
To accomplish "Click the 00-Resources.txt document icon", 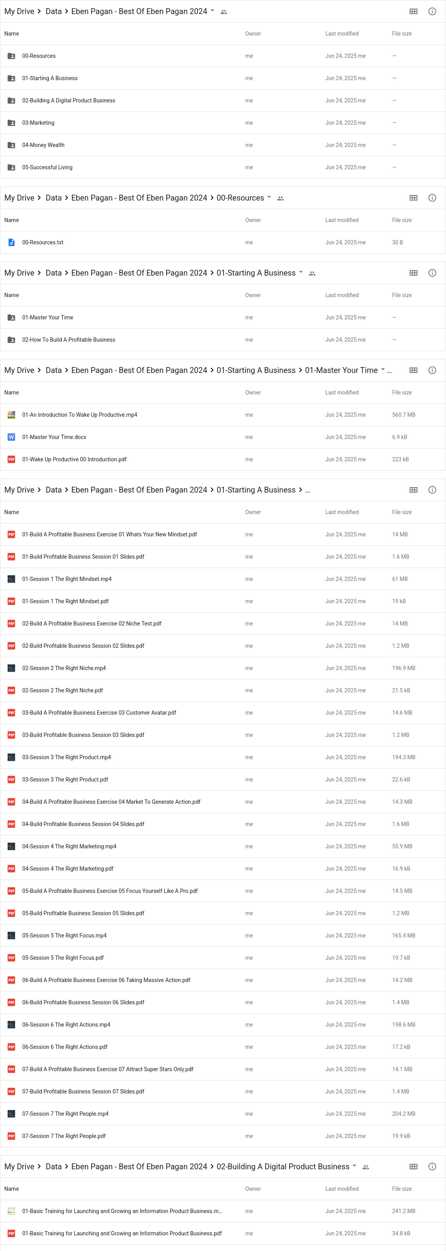I will click(11, 242).
